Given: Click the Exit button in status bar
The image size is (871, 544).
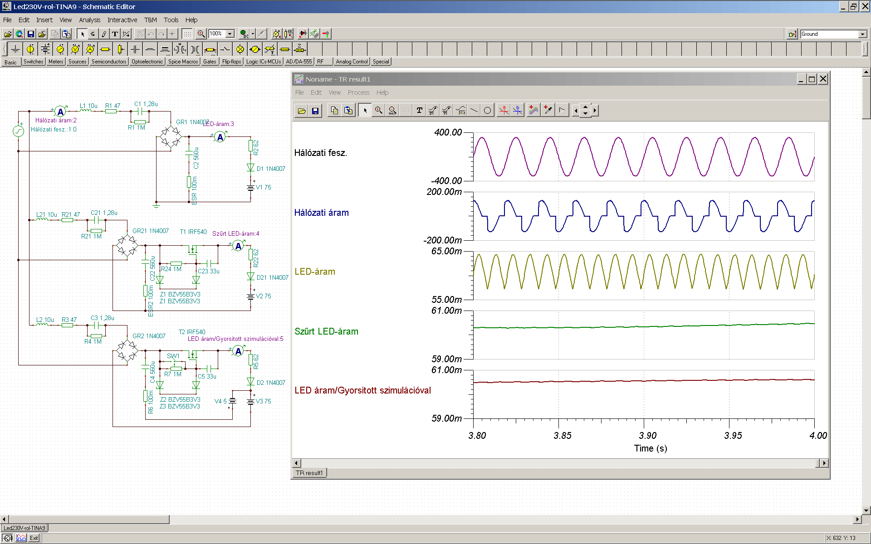Looking at the screenshot, I should [34, 538].
